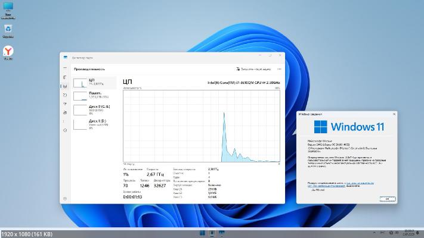Viewport: 424px width, 238px height.
Task: Open the hamburger navigation menu in Task Manager
Action: coord(65,68)
